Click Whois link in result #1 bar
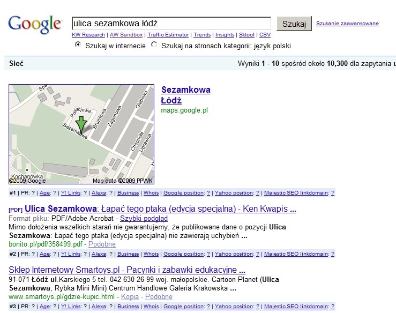This screenshot has width=396, height=313. pos(151,193)
